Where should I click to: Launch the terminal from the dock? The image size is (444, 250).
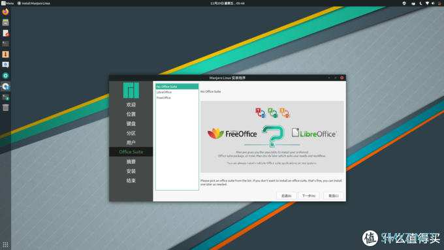coord(5,44)
